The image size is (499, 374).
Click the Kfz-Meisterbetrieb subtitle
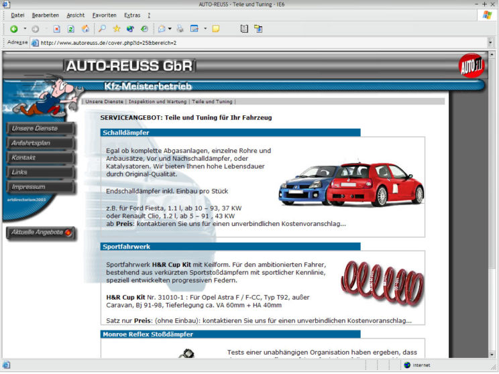click(x=148, y=86)
